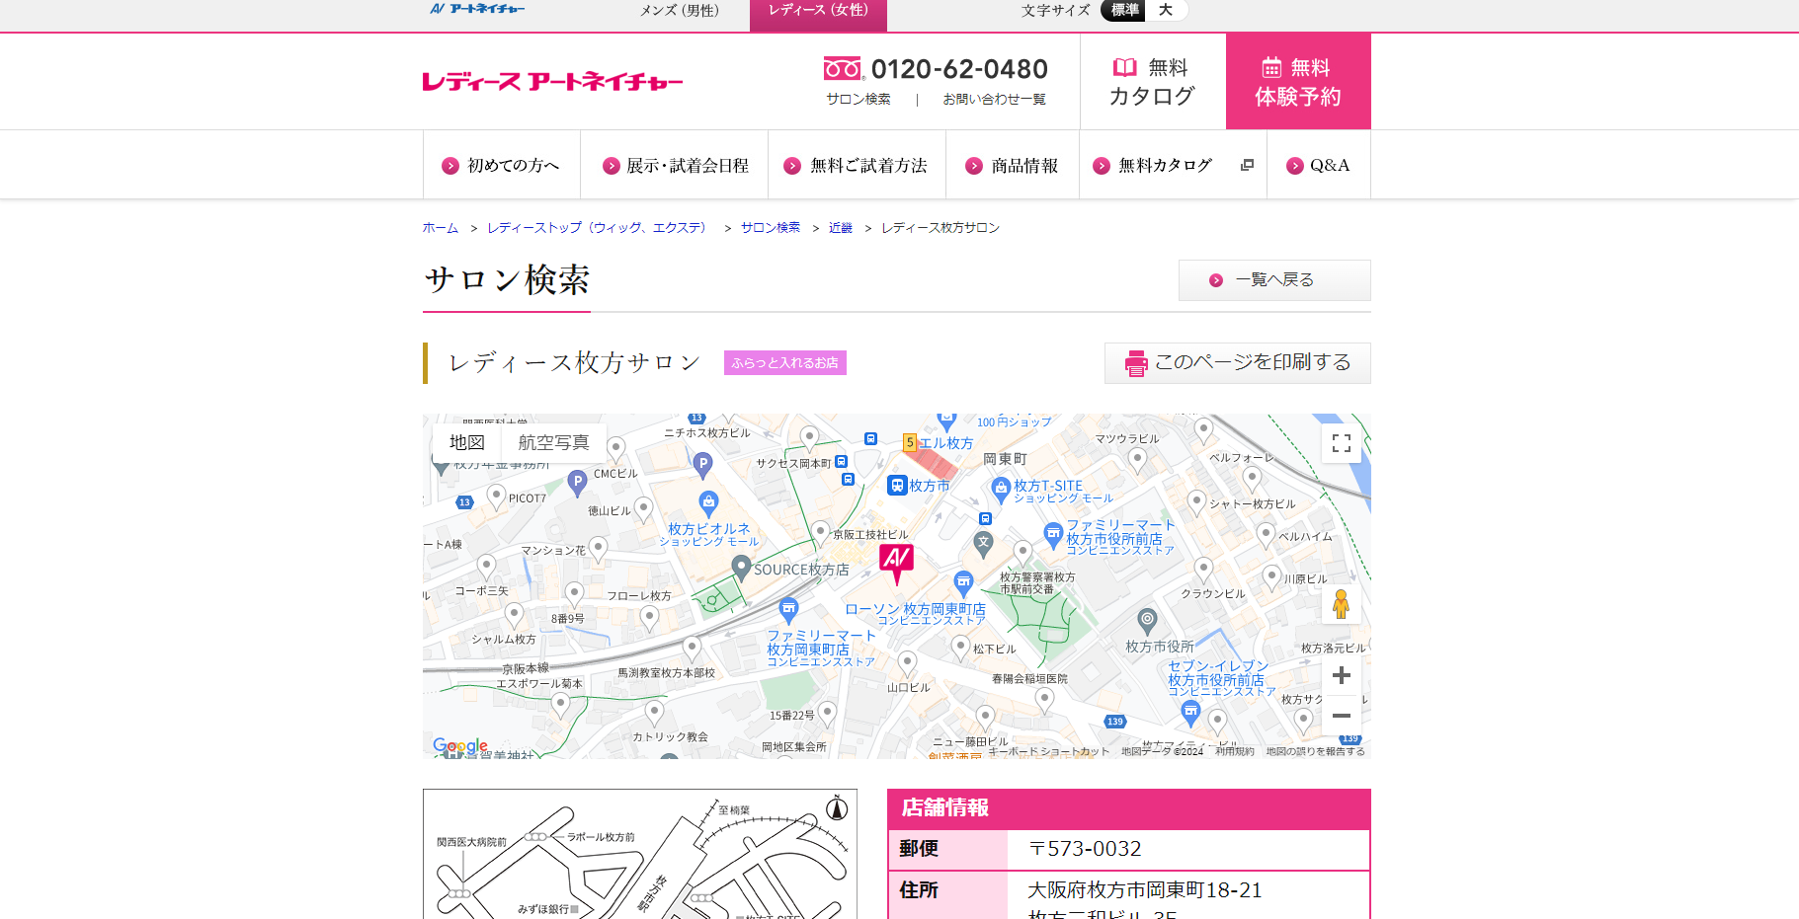This screenshot has width=1799, height=919.
Task: Open 近畿 breadcrumb link
Action: 841,228
